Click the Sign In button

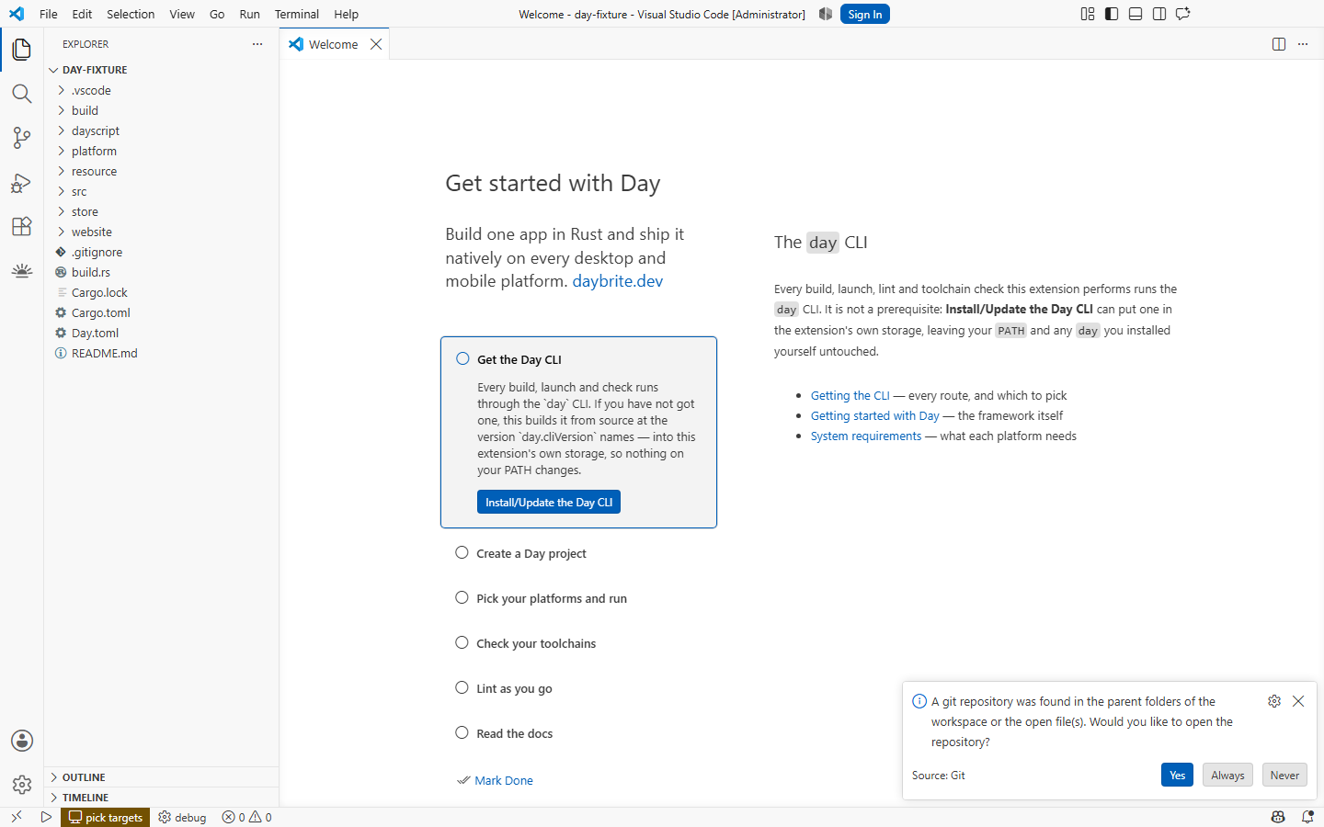tap(865, 14)
